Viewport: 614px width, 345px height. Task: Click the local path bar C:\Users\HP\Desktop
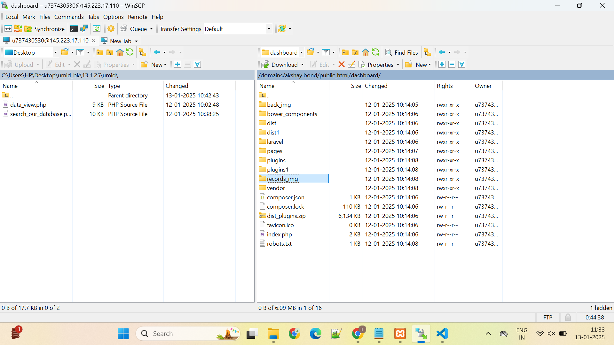127,75
